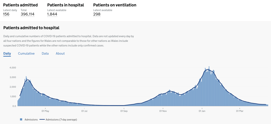Click the latest daily value 156

click(6, 14)
